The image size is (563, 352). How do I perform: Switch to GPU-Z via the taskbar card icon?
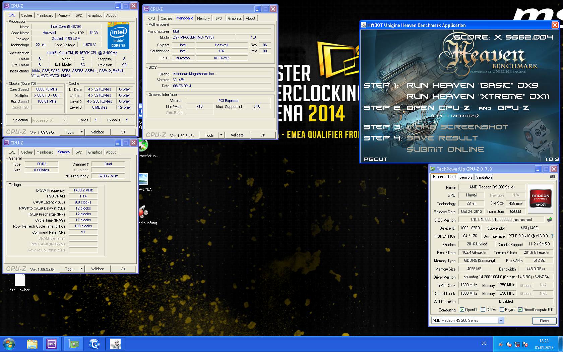click(74, 344)
